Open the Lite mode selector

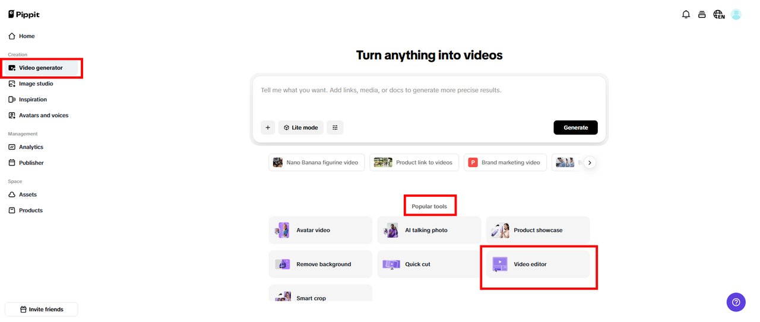pos(300,127)
